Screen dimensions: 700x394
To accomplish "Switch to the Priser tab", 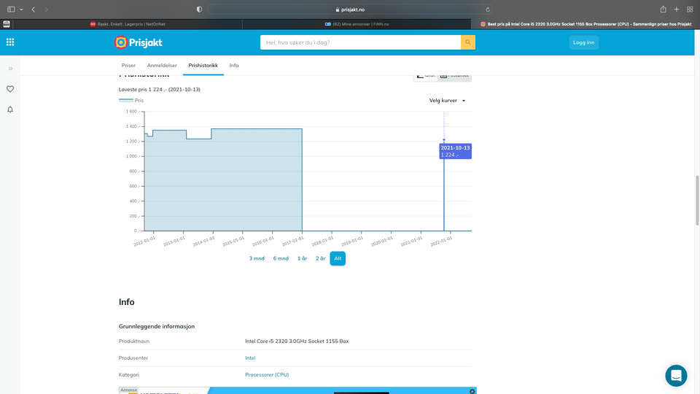I will coord(128,66).
